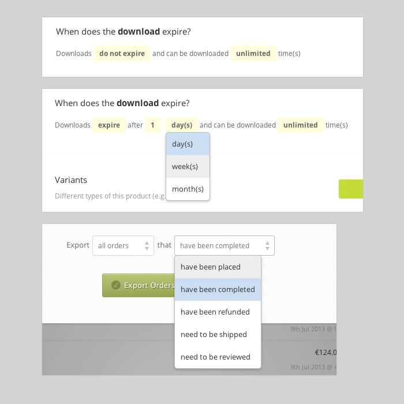This screenshot has height=404, width=404.
Task: Click the arrows on the "have been completed" select
Action: [x=267, y=245]
